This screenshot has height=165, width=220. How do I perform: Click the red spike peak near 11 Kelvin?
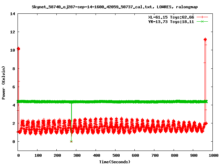pos(205,40)
